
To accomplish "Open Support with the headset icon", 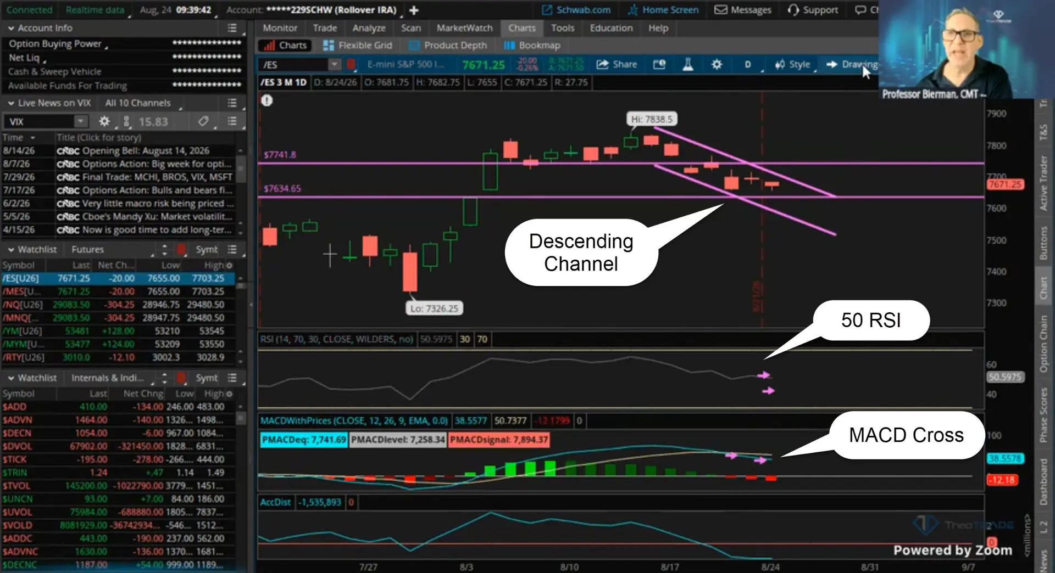I will [813, 10].
